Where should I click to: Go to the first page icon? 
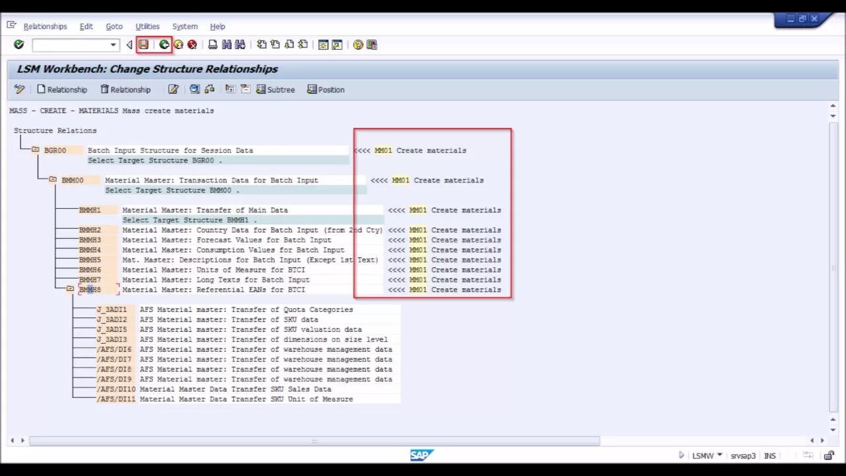pos(262,44)
